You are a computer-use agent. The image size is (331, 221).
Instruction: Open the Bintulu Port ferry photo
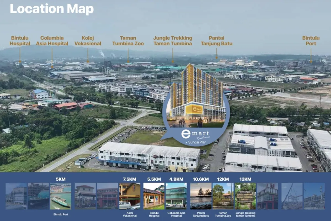pyautogui.click(x=60, y=196)
